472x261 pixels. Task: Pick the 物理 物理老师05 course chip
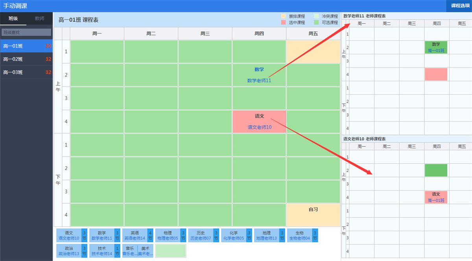pyautogui.click(x=168, y=235)
